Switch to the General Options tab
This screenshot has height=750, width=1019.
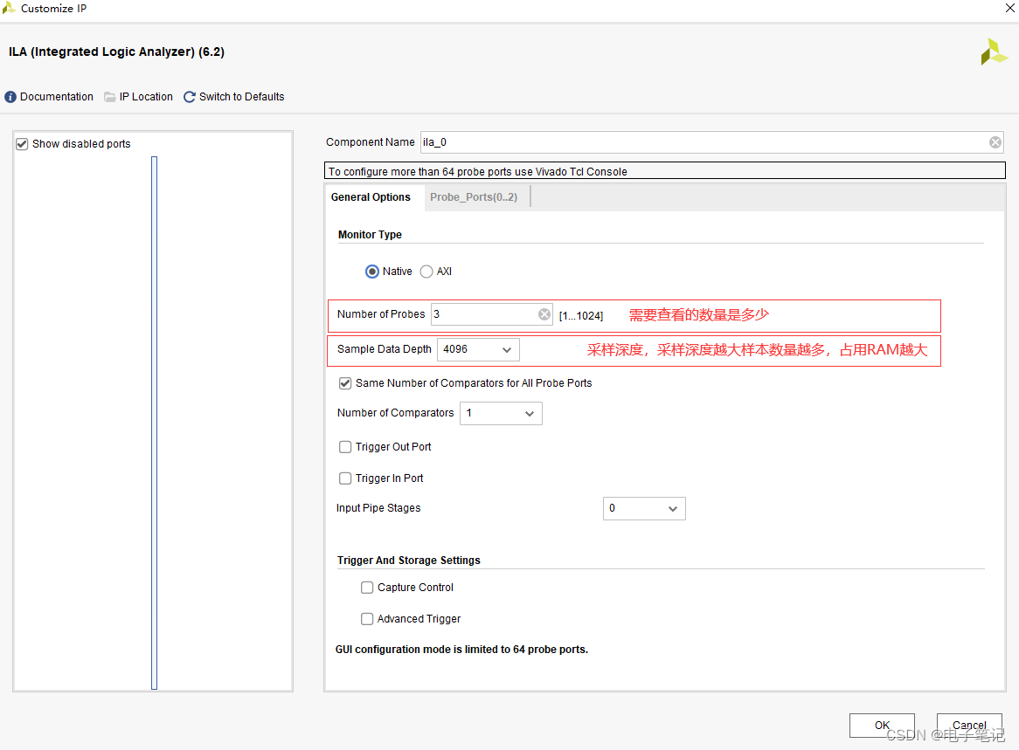371,196
